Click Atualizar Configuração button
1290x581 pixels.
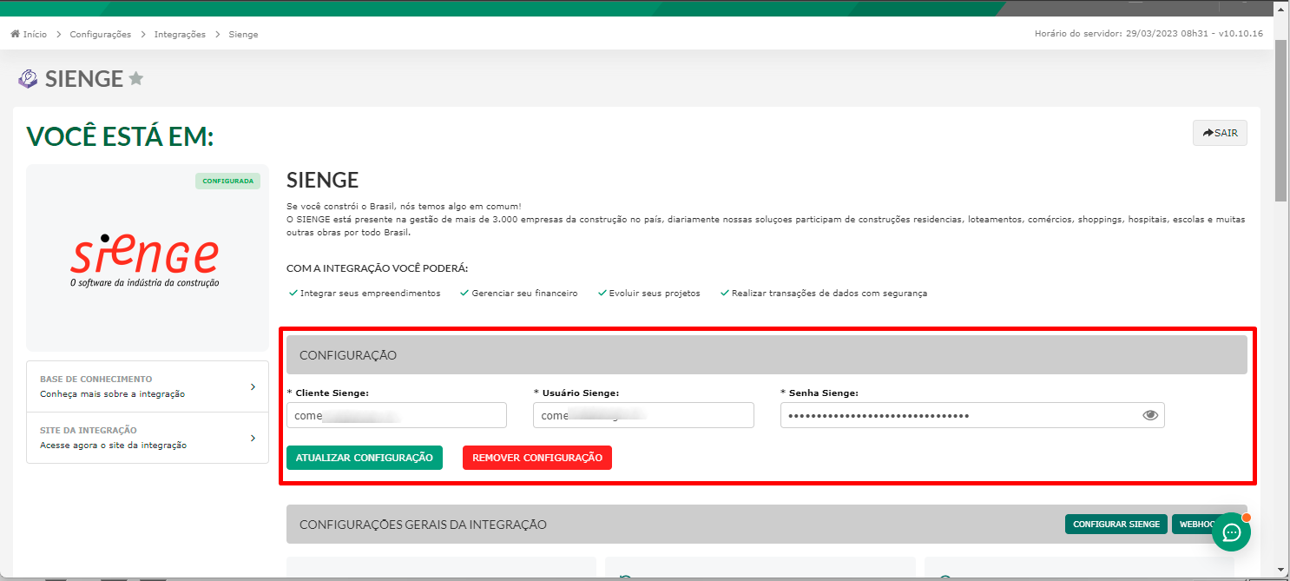click(365, 458)
